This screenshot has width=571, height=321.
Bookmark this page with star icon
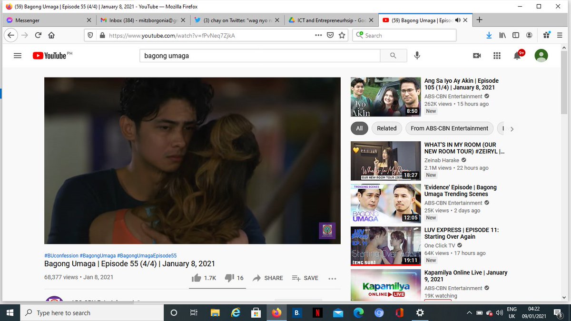pos(342,35)
